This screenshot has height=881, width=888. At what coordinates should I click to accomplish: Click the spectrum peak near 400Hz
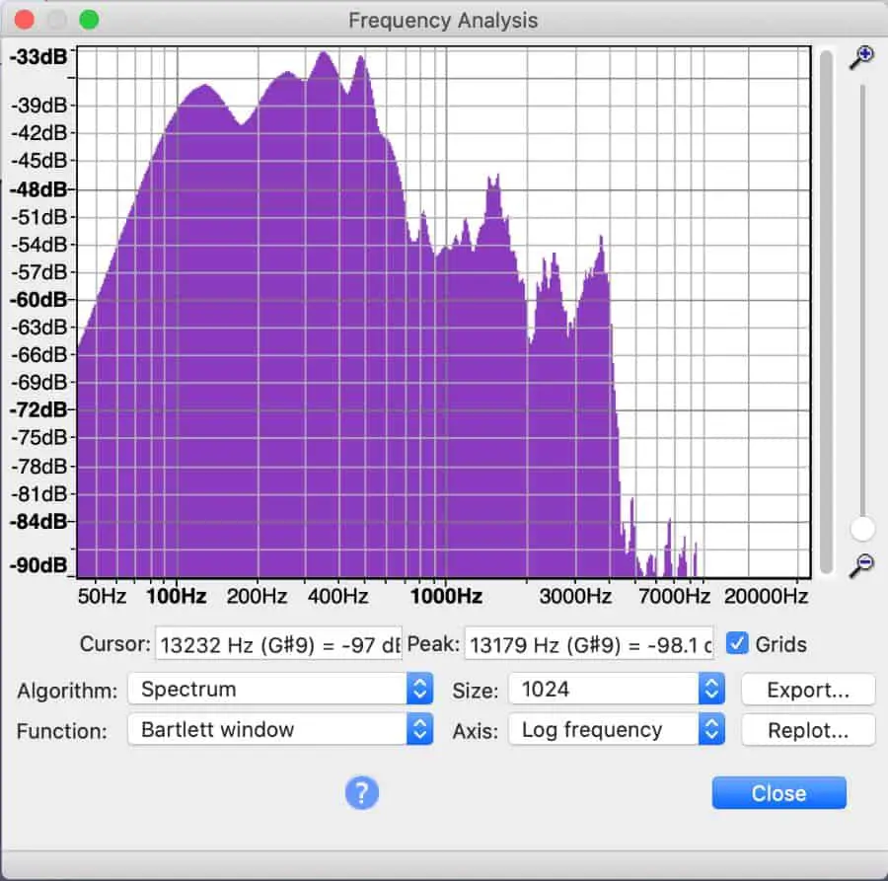325,52
